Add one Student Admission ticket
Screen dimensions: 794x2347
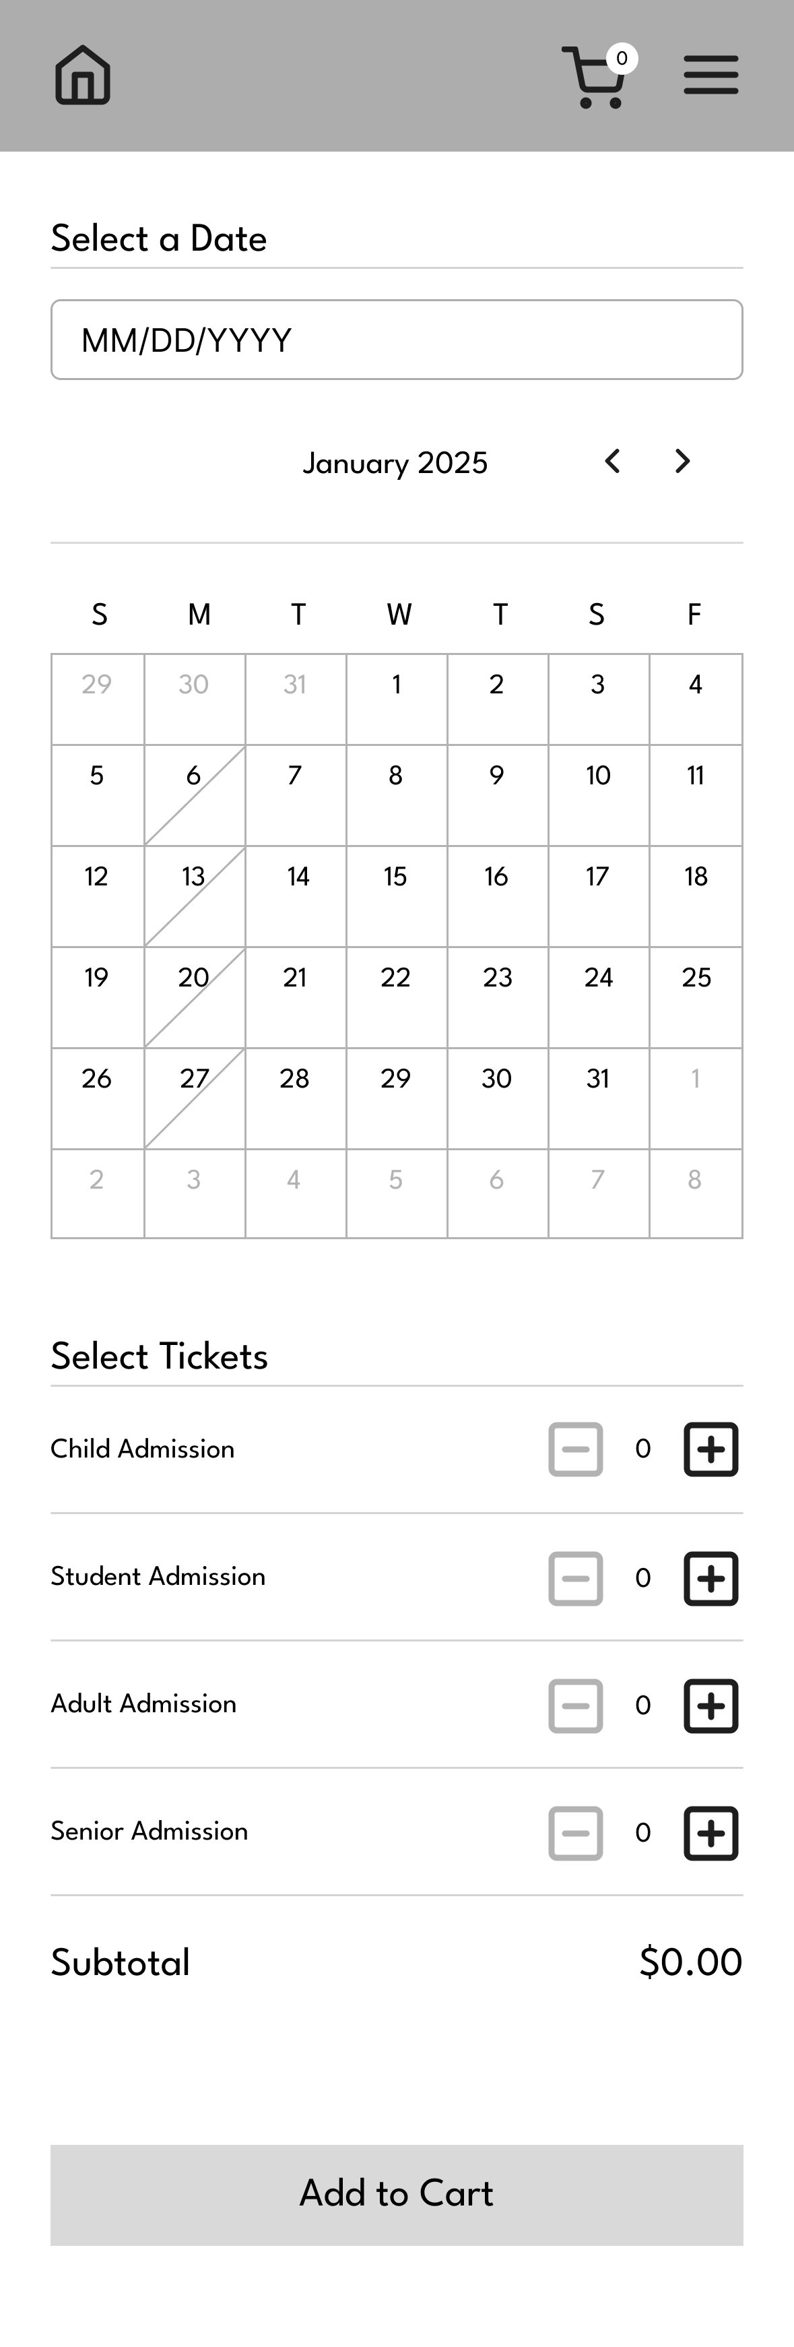pyautogui.click(x=711, y=1578)
